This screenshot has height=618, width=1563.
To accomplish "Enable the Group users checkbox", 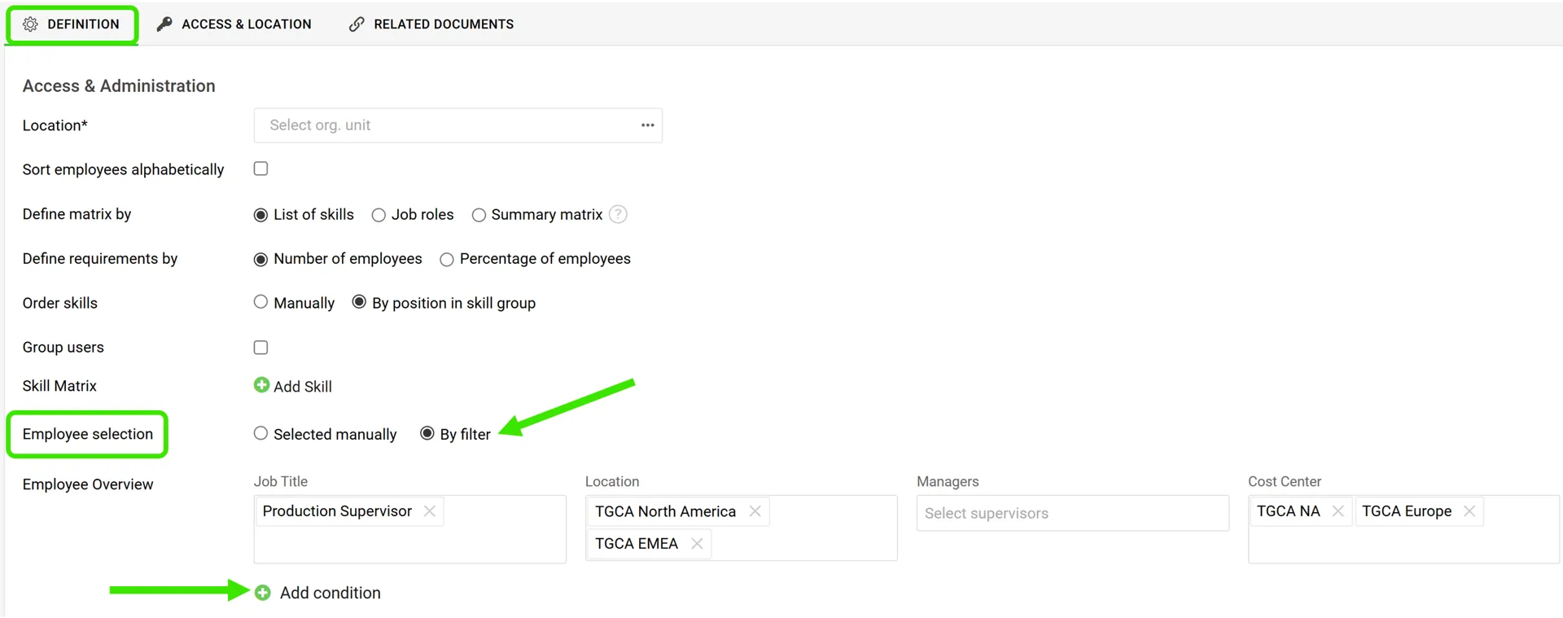I will 260,348.
